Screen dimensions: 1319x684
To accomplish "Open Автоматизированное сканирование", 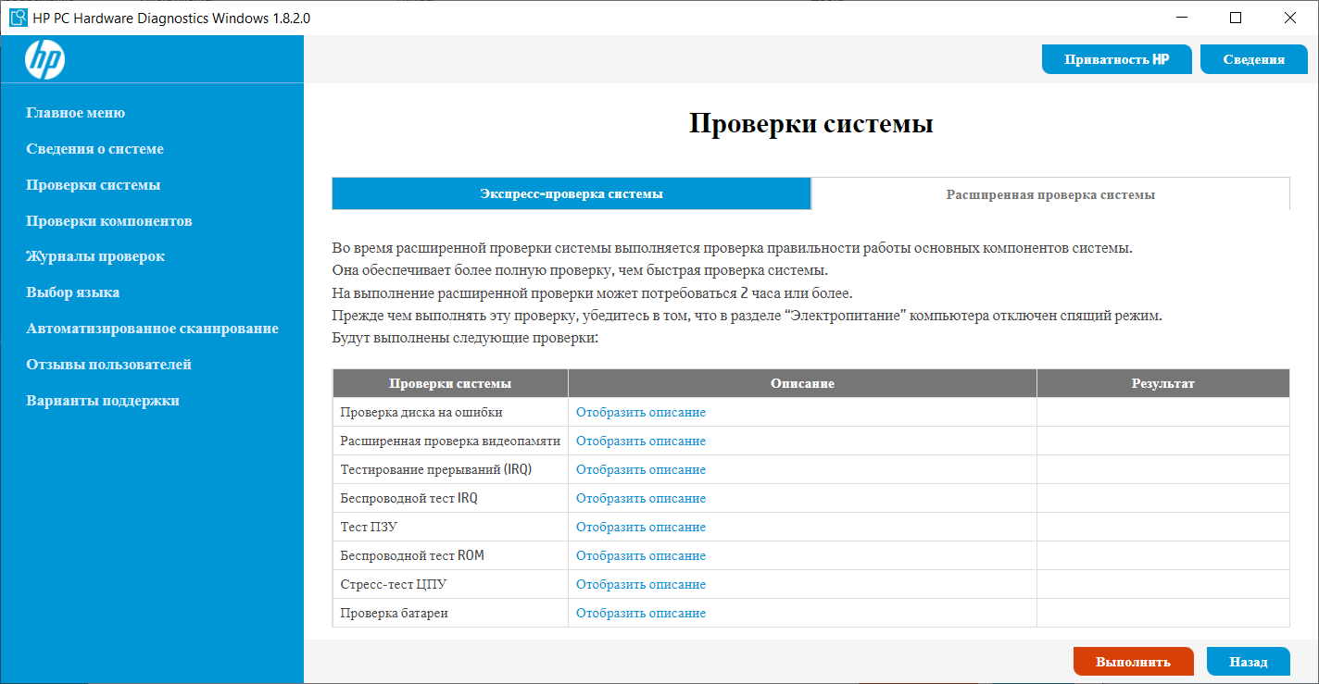I will [152, 329].
